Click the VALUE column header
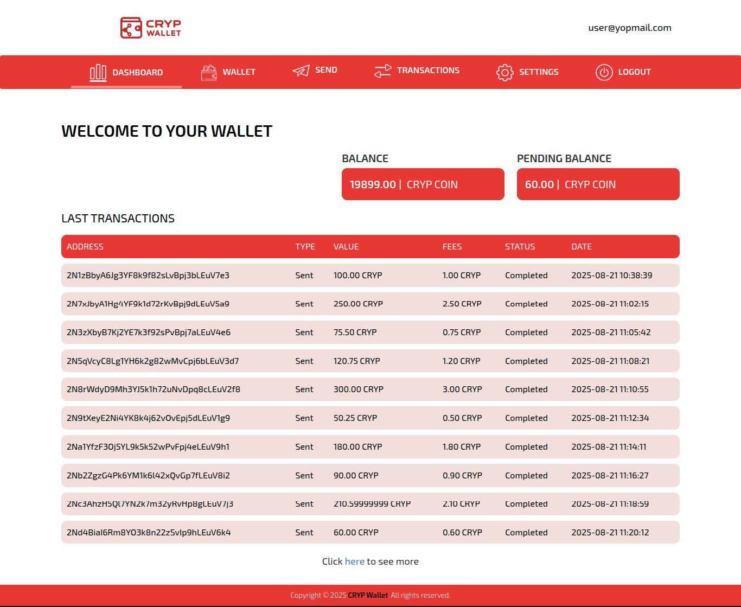 coord(346,247)
